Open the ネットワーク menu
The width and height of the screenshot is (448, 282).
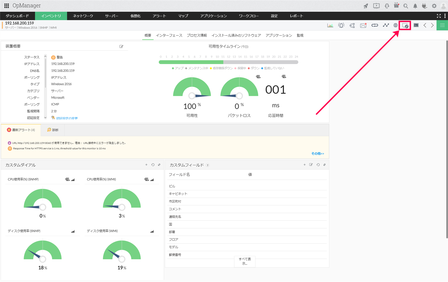[83, 16]
